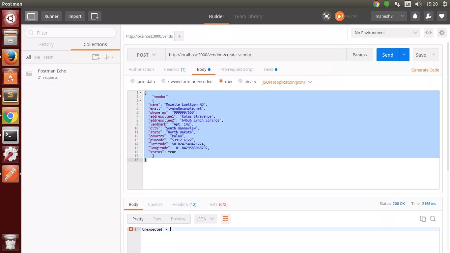Switch to Headers (1) request tab
This screenshot has width=450, height=253.
175,70
